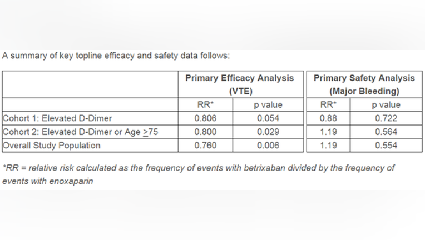
Task: Click the Primary Efficacy Analysis (VTE) header
Action: tap(241, 84)
